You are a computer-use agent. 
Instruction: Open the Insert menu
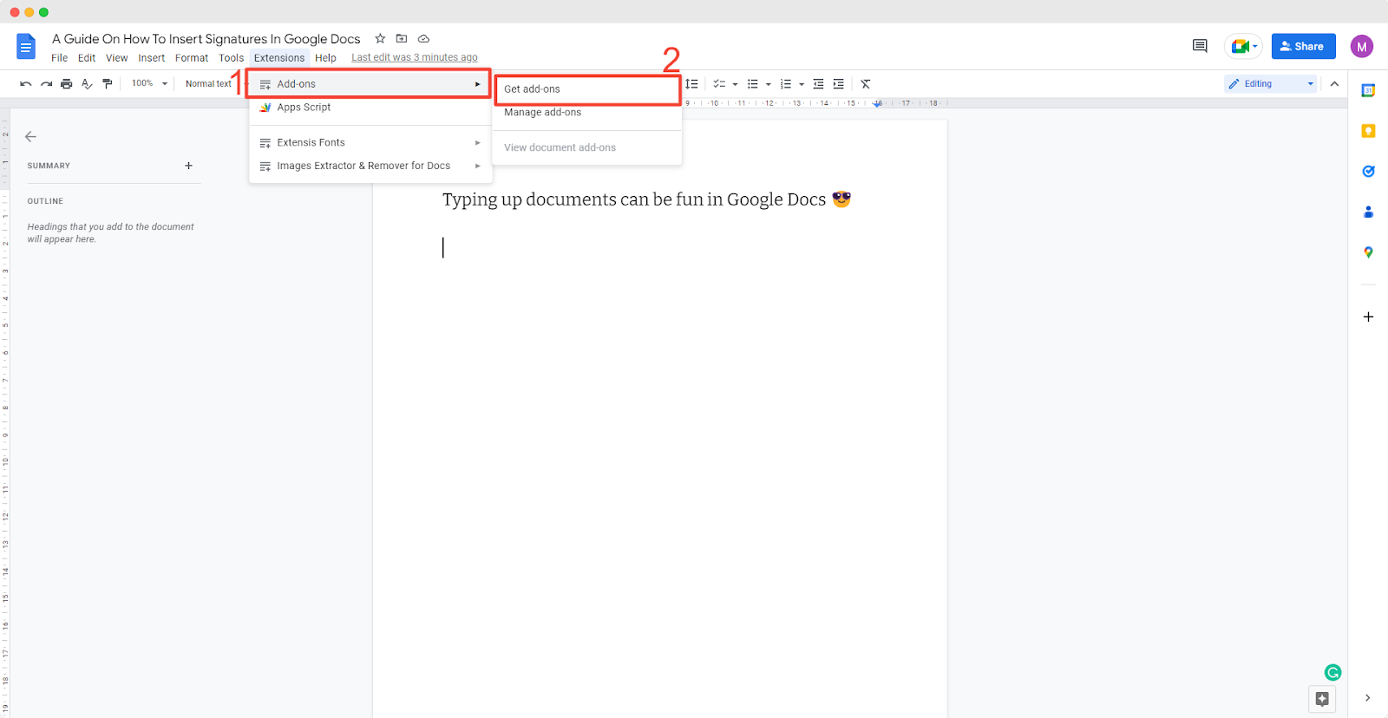point(152,58)
